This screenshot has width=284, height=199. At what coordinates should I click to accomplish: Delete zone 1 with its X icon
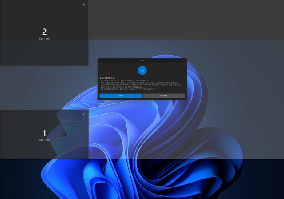tap(84, 114)
